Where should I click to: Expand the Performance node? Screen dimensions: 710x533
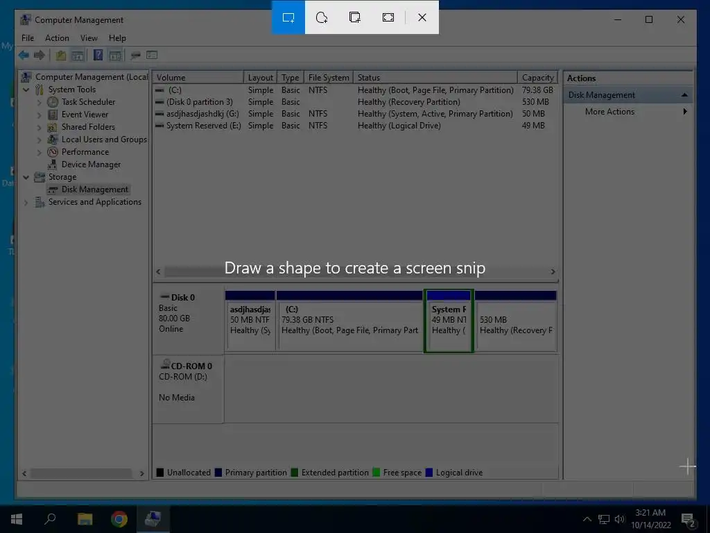point(39,152)
